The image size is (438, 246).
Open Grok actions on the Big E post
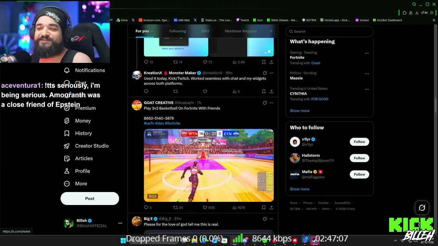tap(265, 219)
